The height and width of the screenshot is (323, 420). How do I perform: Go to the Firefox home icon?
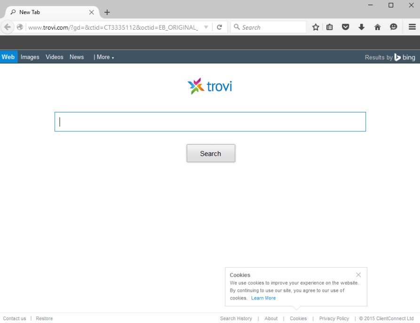377,27
